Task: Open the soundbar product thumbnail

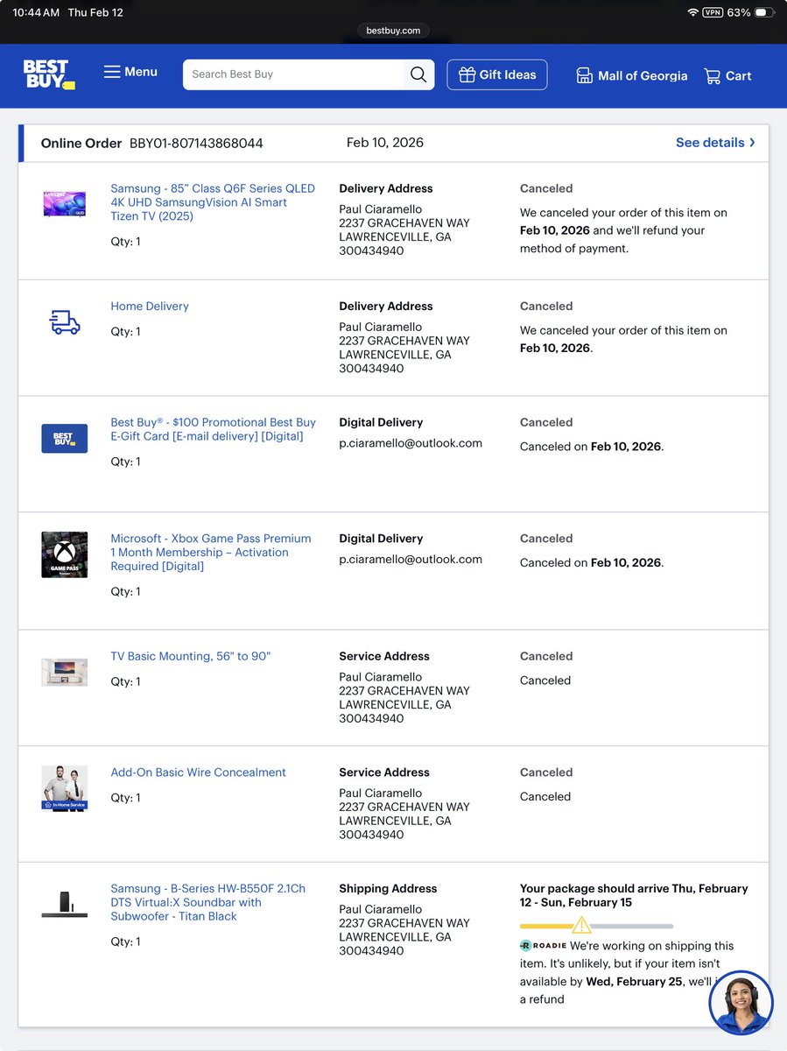Action: tap(65, 905)
